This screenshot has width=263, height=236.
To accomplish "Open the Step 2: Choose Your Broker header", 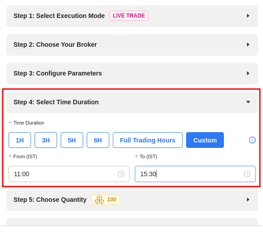I will click(132, 45).
